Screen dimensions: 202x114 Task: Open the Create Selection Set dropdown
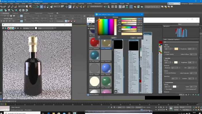96,6
